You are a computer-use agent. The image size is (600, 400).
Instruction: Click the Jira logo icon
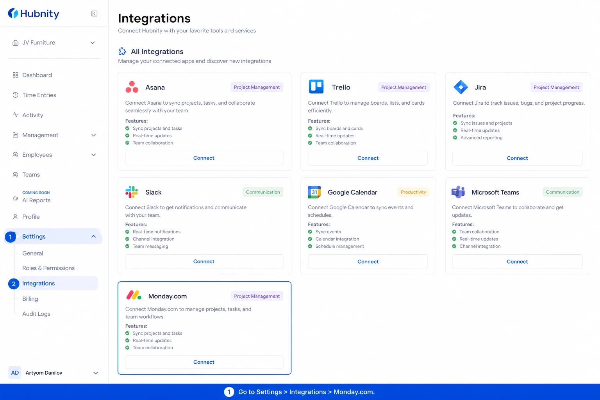click(461, 87)
